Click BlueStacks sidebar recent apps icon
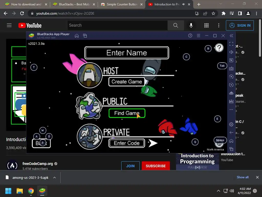The image size is (262, 197). (x=231, y=149)
